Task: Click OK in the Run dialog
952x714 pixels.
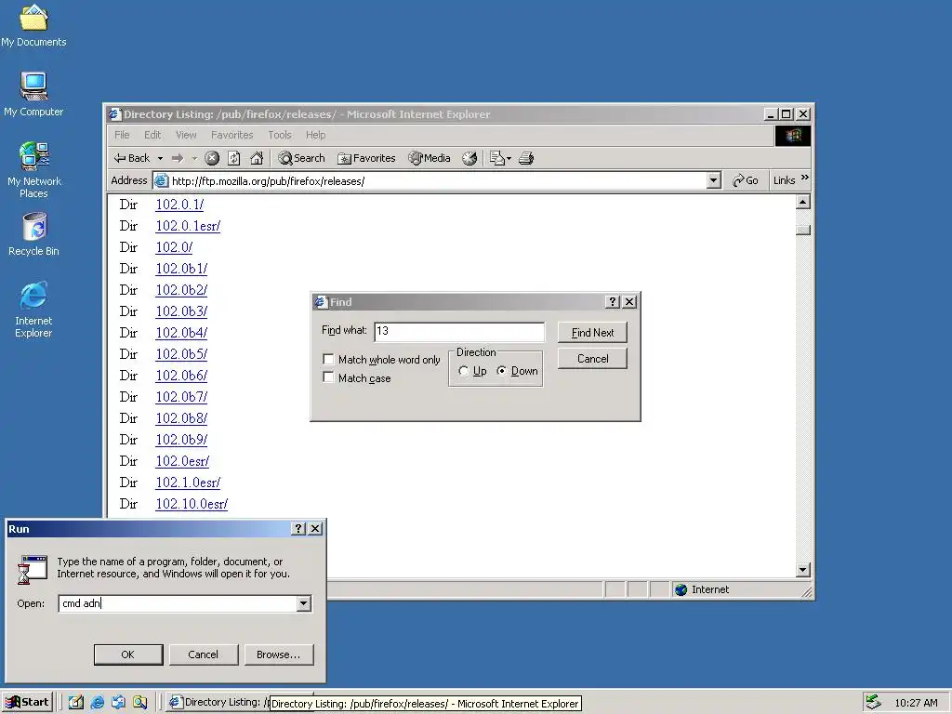Action: tap(128, 654)
